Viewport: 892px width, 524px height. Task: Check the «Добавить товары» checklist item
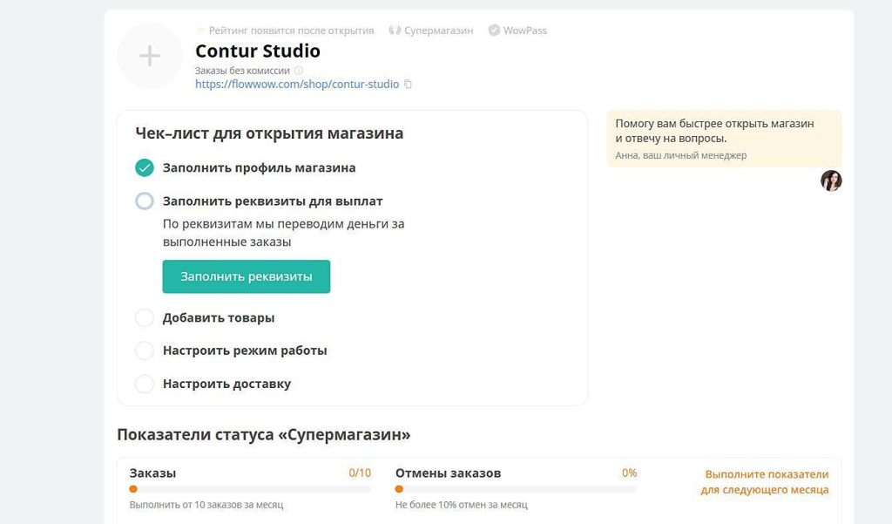click(x=145, y=318)
